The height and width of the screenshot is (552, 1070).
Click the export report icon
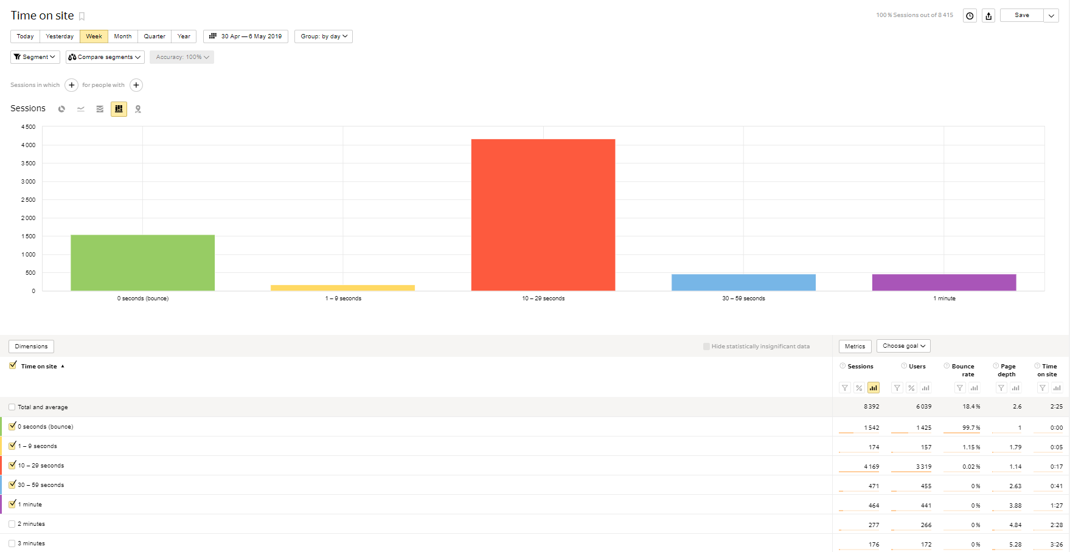pos(988,16)
